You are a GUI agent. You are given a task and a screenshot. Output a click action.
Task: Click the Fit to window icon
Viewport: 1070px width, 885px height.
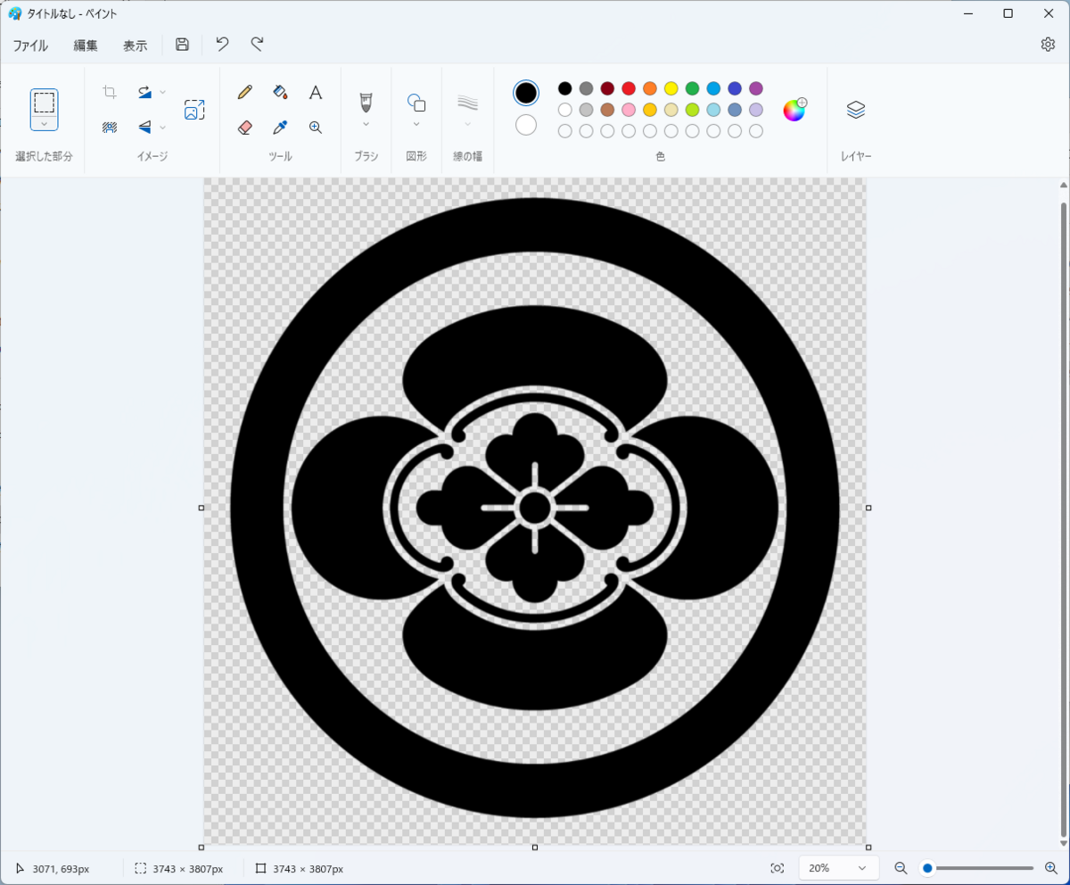click(x=778, y=868)
